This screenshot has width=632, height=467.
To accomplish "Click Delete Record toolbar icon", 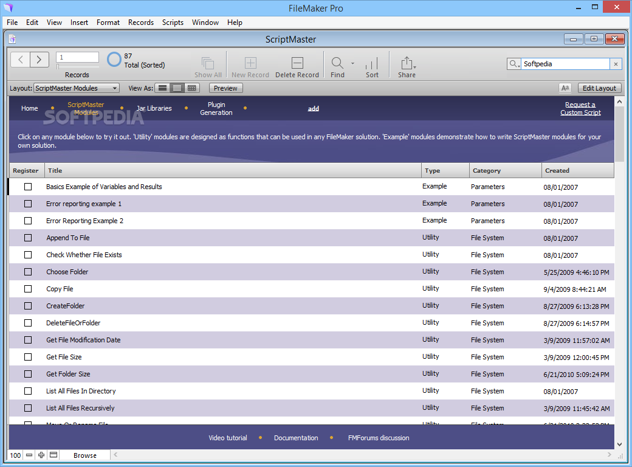I will (x=297, y=63).
